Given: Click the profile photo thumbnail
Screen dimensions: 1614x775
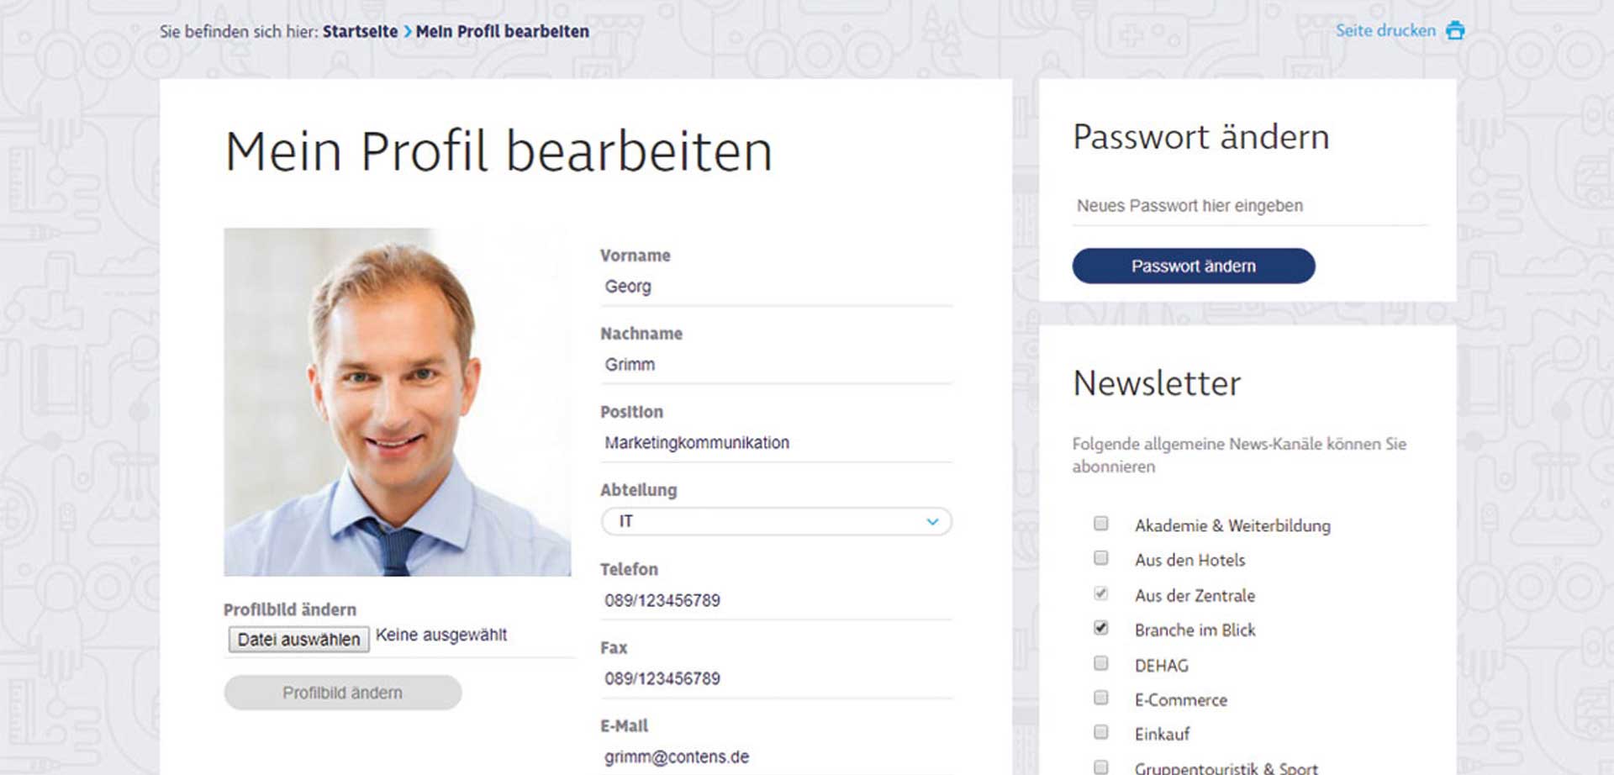Looking at the screenshot, I should [397, 402].
